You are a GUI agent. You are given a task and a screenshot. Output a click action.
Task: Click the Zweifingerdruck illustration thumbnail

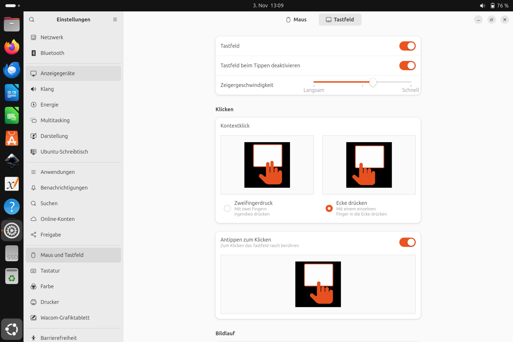[x=267, y=165]
